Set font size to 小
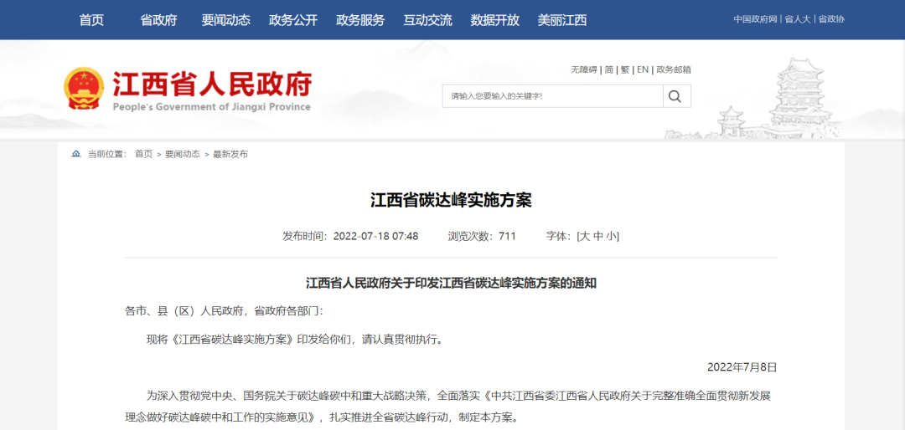 click(x=611, y=236)
